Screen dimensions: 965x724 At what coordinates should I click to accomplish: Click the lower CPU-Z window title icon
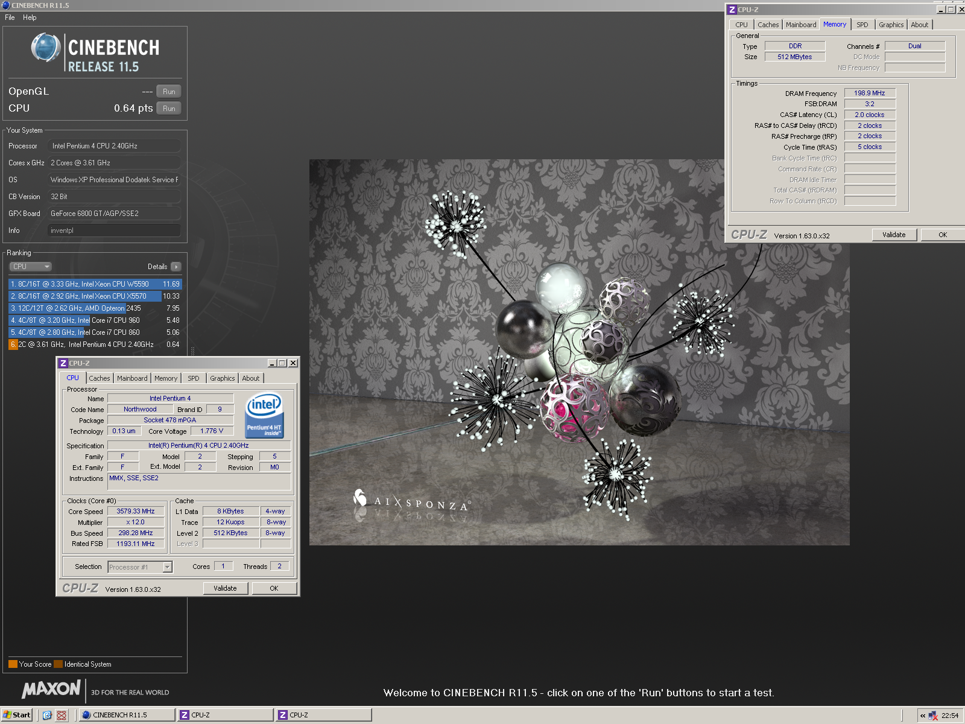[63, 363]
